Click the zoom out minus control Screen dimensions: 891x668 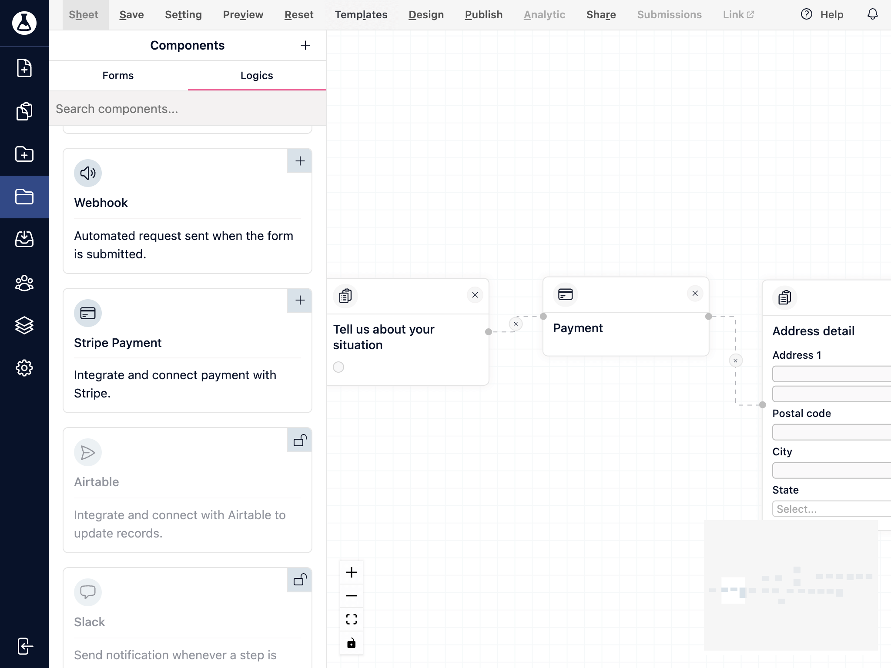tap(352, 596)
